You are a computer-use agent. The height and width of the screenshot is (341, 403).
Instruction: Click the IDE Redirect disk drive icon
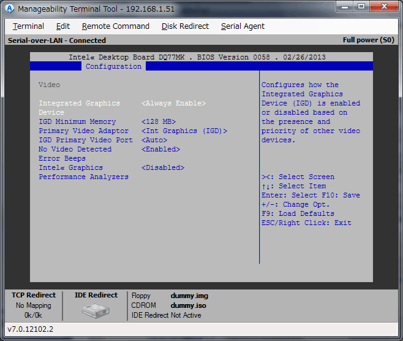[x=96, y=310]
